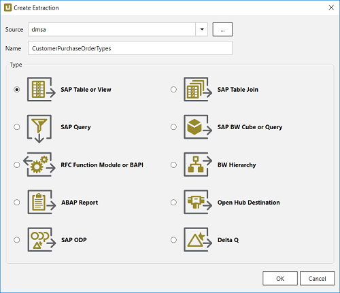Click the Cancel button
Screen dimensions: 340x293
[317, 279]
